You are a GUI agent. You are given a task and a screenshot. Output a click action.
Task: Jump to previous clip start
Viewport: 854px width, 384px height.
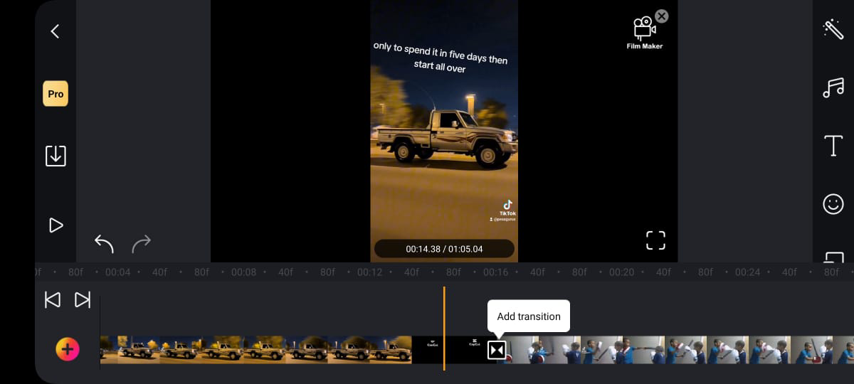tap(53, 300)
